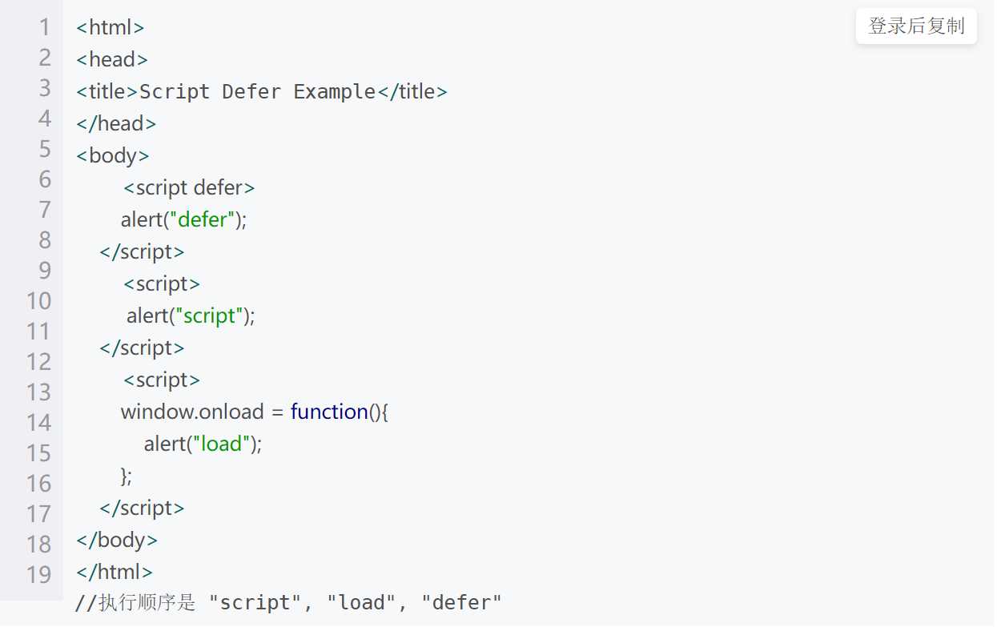
Task: Click the closing body tag
Action: coord(117,540)
